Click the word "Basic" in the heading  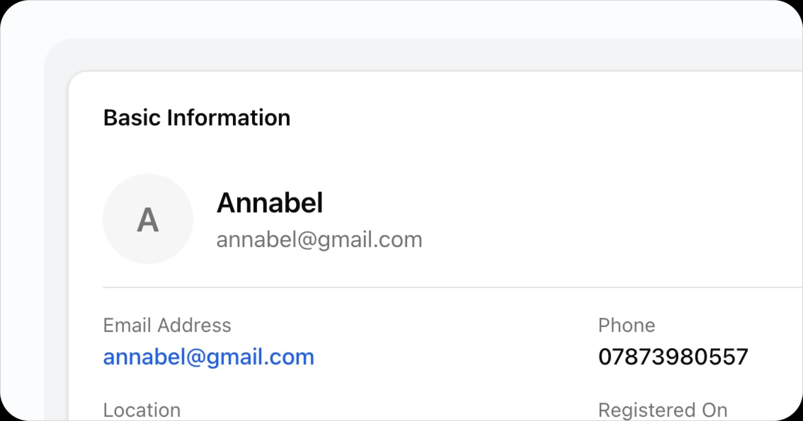[132, 118]
